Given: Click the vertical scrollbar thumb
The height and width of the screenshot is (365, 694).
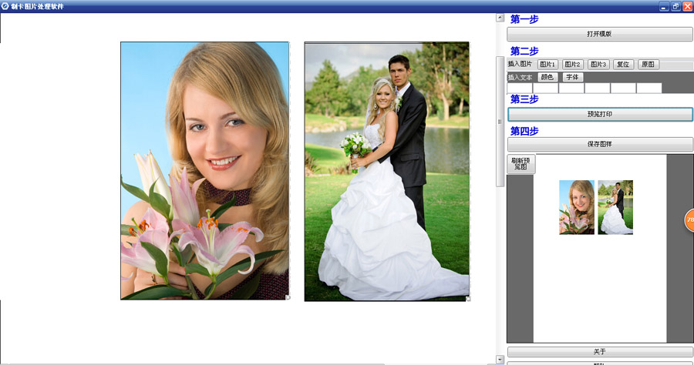Looking at the screenshot, I should click(x=500, y=122).
